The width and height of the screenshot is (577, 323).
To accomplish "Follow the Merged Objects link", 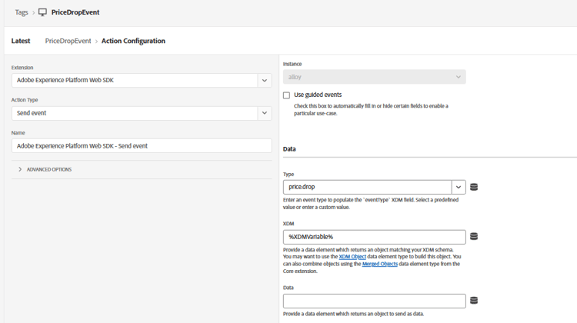I will pos(380,264).
